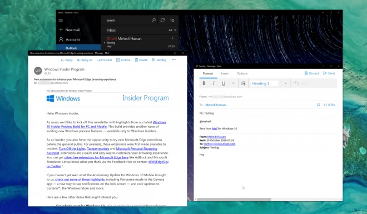Screen dimensions: 367x214
Task: Click the compose window horizontal scrollbar
Action: click(234, 200)
